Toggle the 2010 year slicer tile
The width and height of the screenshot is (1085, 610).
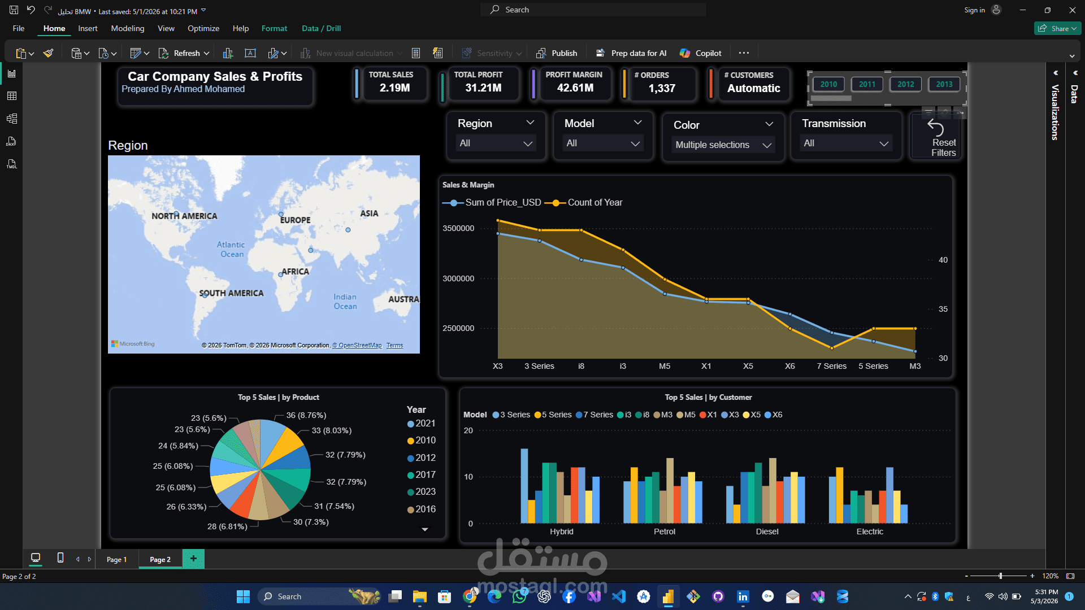click(828, 84)
